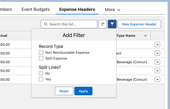Viewport: 170px width, 109px height.
Task: Open row actions for the 800.00 row
Action: tap(157, 62)
